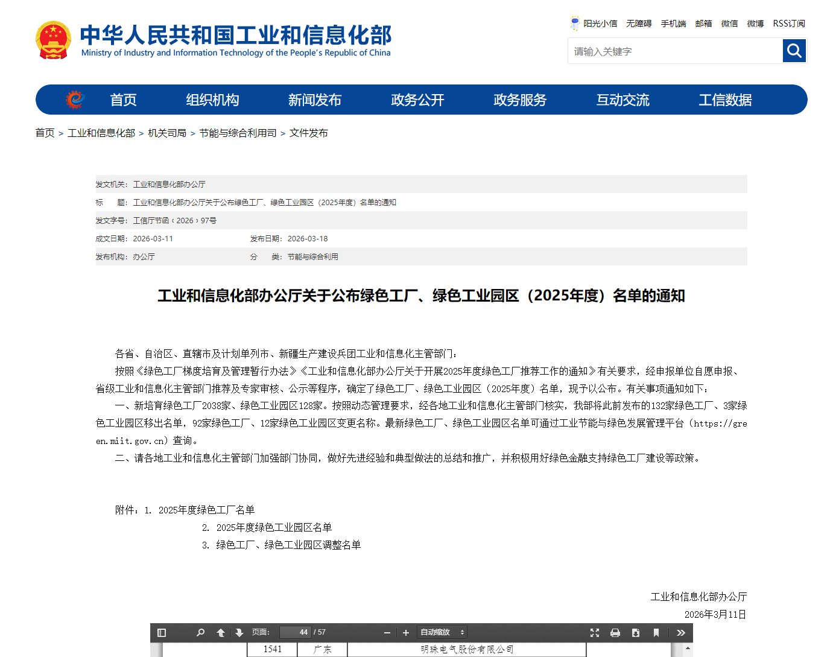Download the PDF document

pos(635,632)
